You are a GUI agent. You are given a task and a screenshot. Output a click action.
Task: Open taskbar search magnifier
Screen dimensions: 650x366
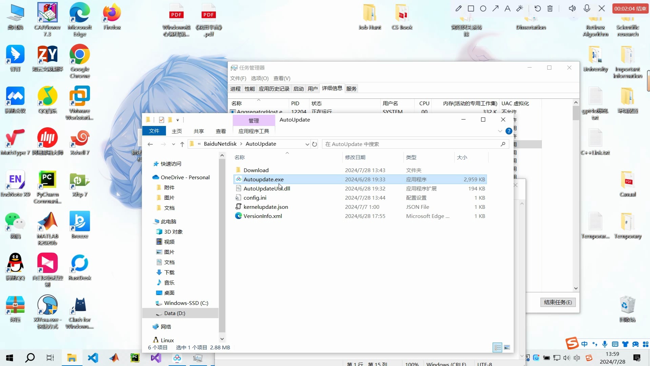click(30, 358)
